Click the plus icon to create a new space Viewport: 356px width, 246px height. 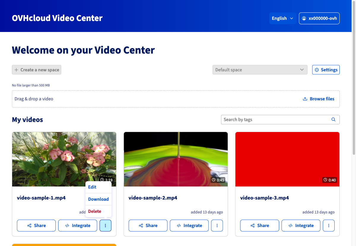pos(16,70)
